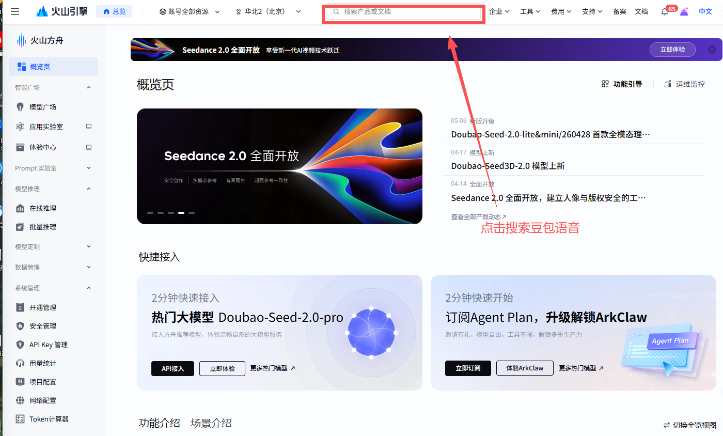Click the 立即订阅 button
723x436 pixels.
point(468,368)
